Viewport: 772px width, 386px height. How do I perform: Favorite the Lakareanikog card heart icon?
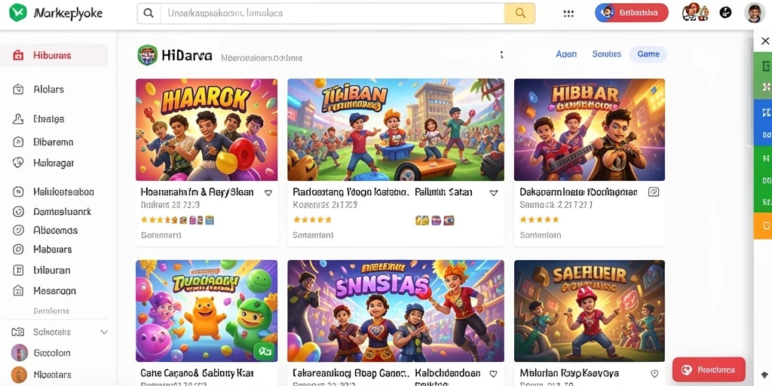tap(493, 374)
